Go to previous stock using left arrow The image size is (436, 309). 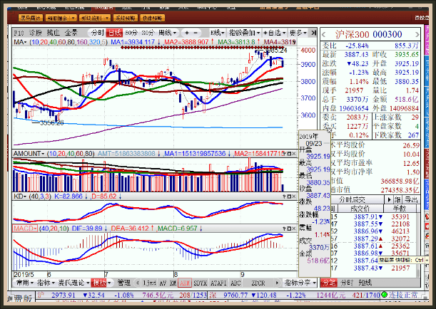[x=323, y=35]
